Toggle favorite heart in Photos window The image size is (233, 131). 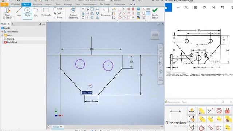(x=205, y=7)
